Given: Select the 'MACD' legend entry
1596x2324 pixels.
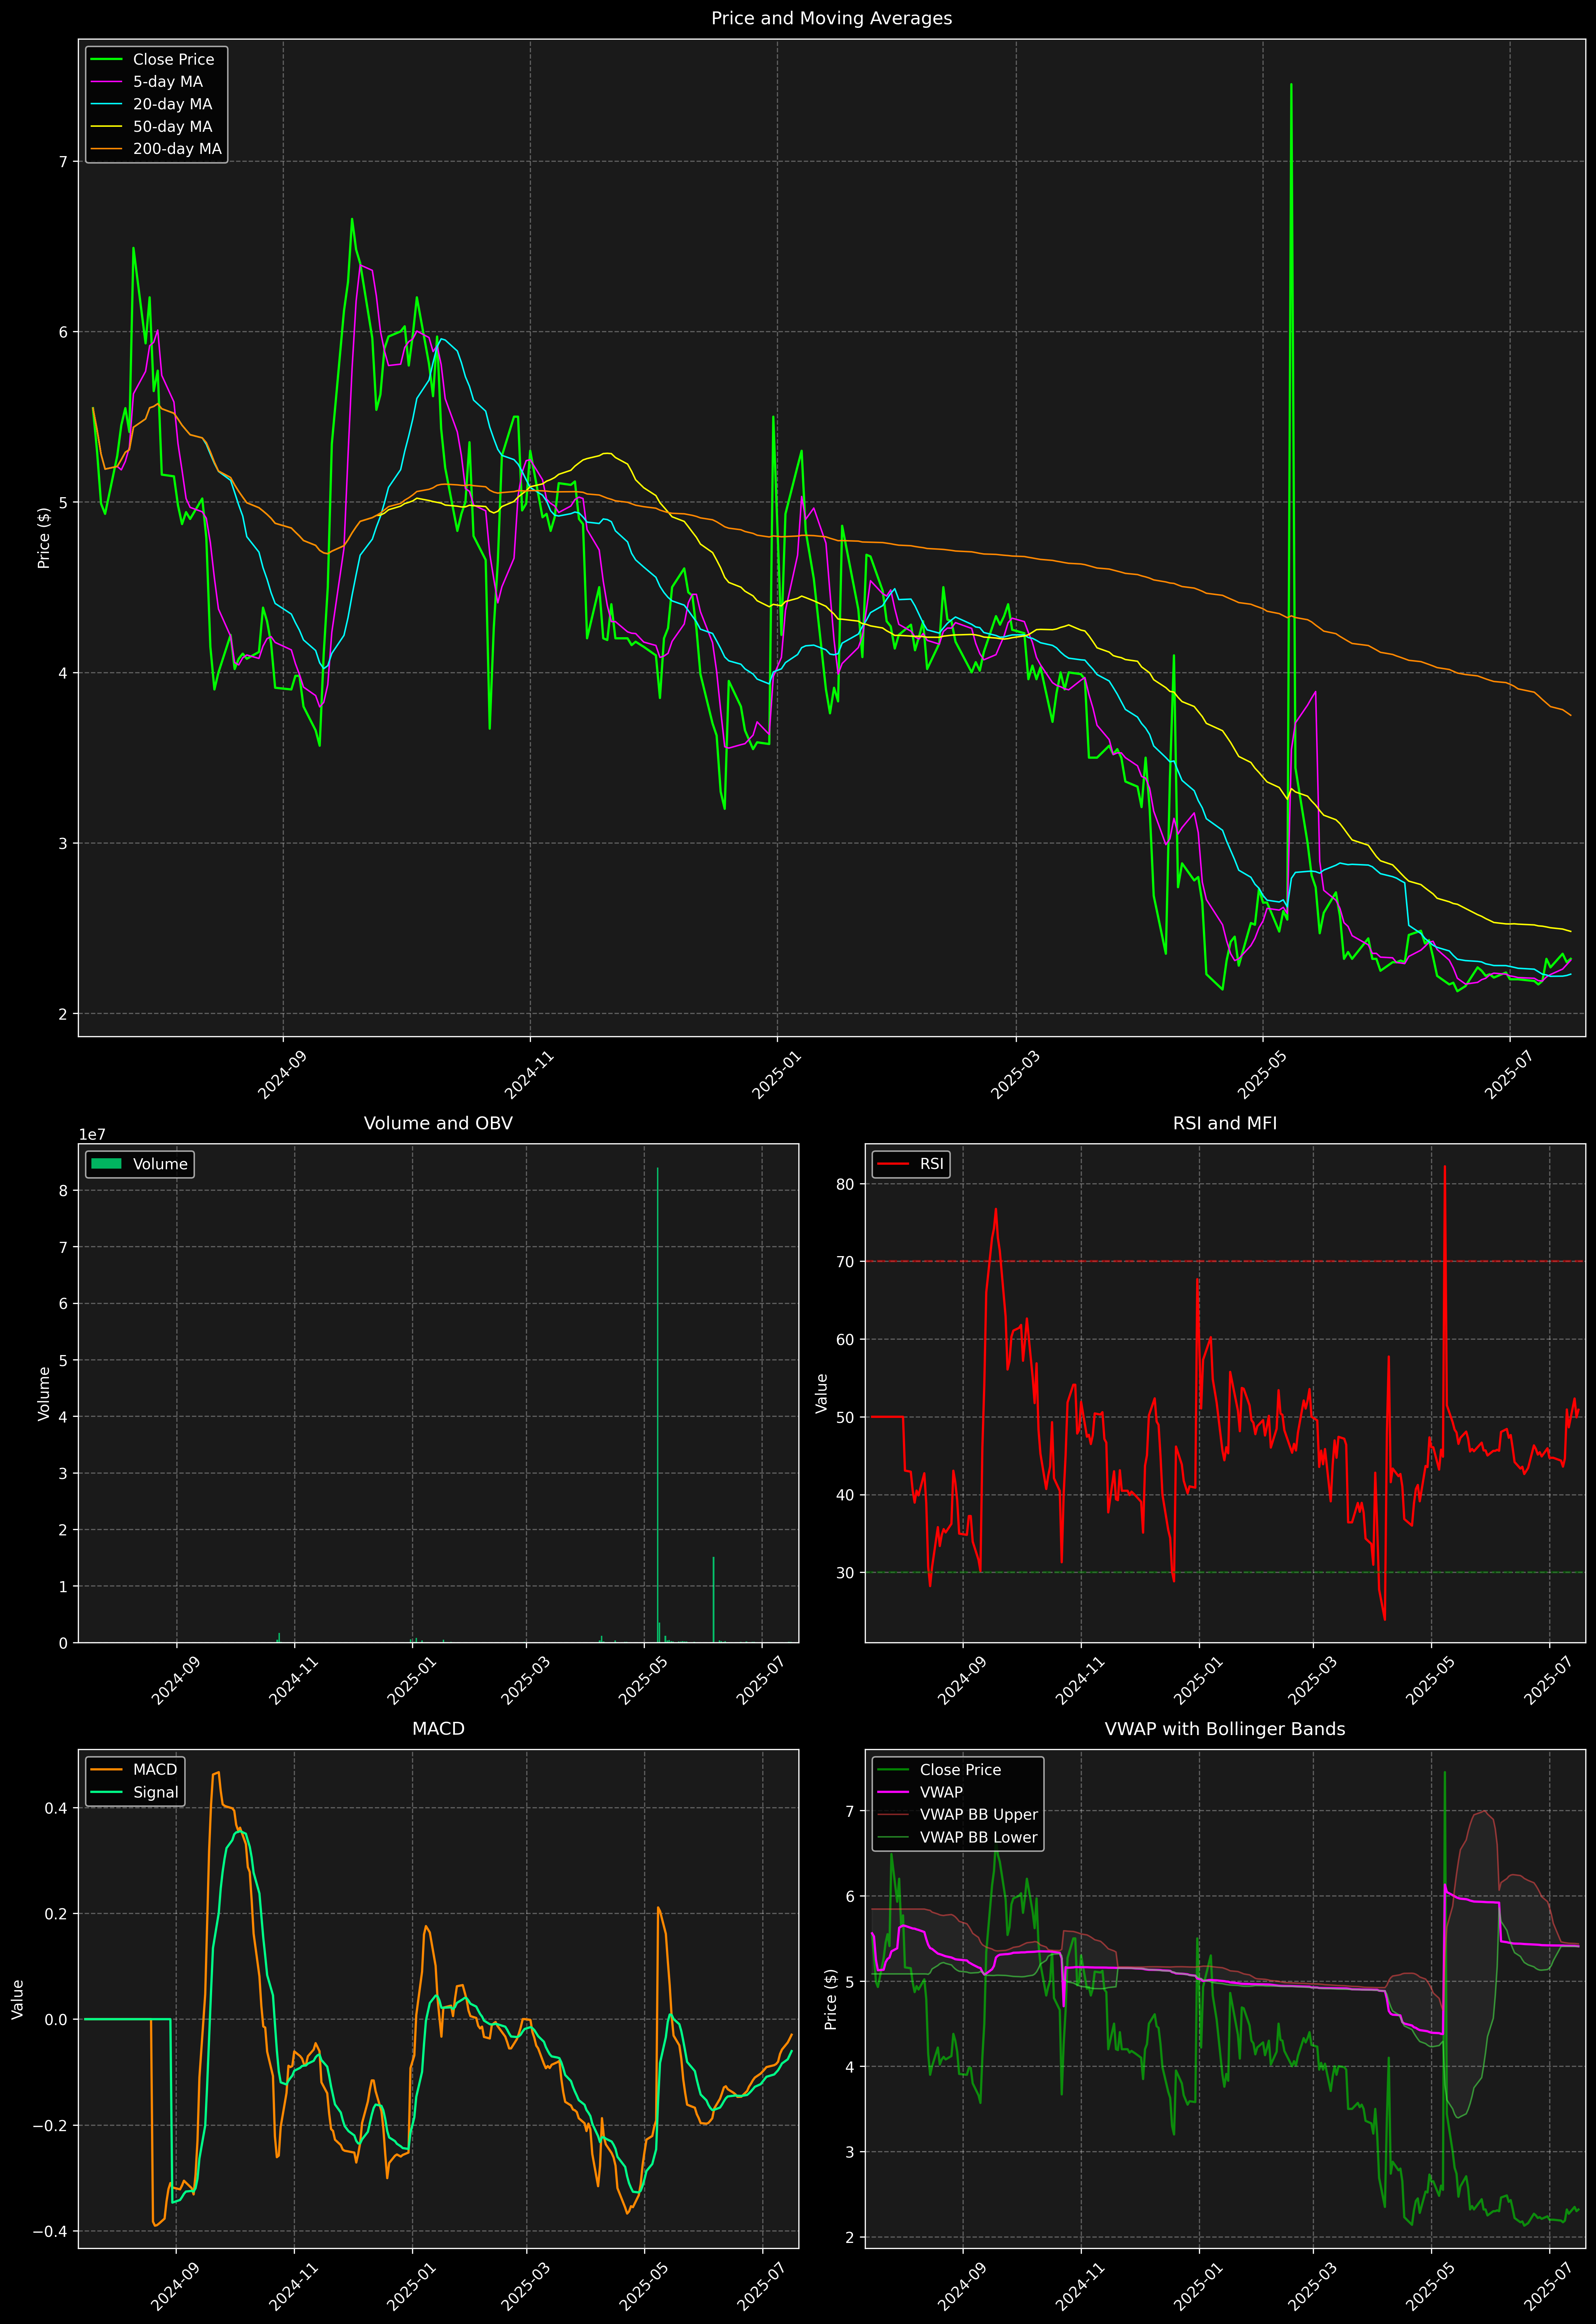Looking at the screenshot, I should pos(134,1770).
